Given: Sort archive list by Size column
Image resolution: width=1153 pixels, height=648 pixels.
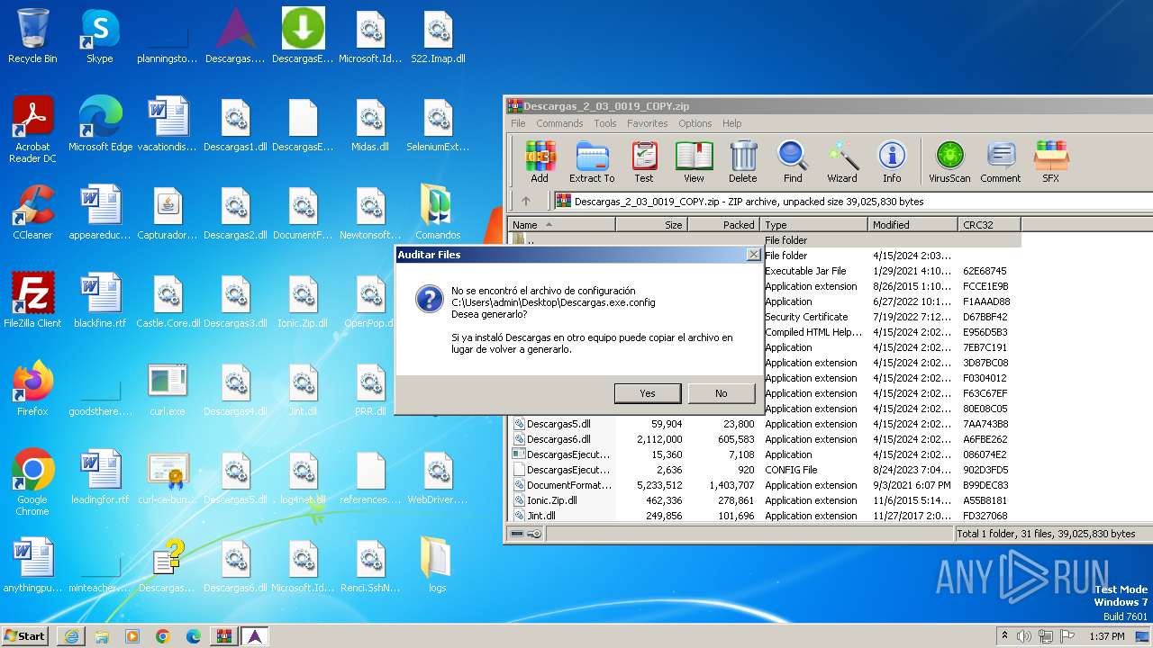Looking at the screenshot, I should click(x=651, y=225).
